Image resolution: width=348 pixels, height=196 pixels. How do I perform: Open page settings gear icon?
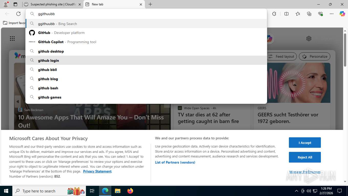click(309, 39)
